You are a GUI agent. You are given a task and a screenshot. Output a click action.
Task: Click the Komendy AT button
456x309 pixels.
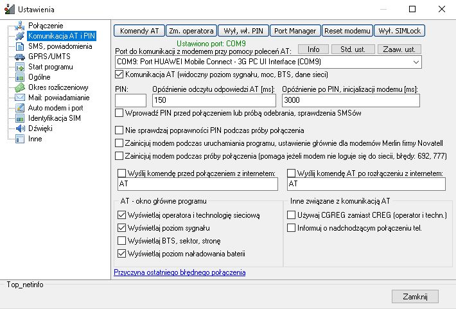coord(139,30)
